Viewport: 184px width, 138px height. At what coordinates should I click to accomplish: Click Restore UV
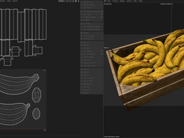92,90
